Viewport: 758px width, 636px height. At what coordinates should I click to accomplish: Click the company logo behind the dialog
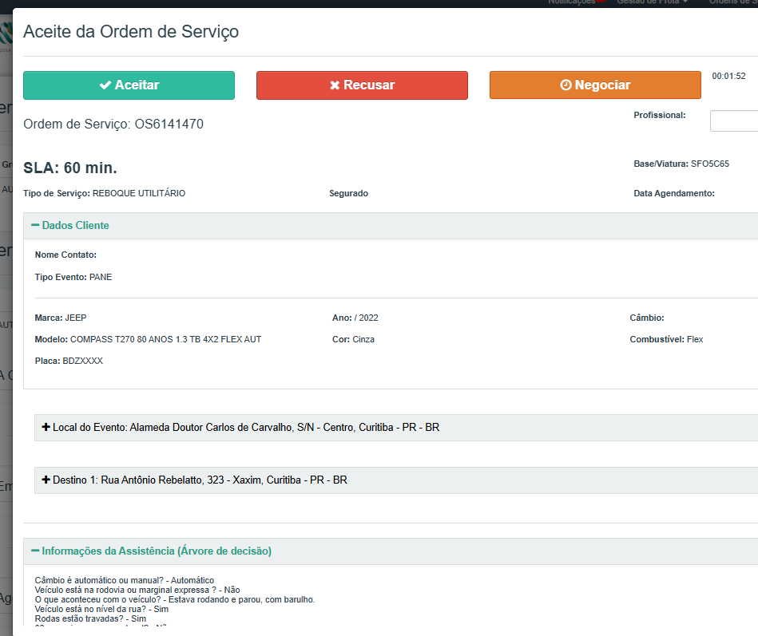click(x=6, y=34)
